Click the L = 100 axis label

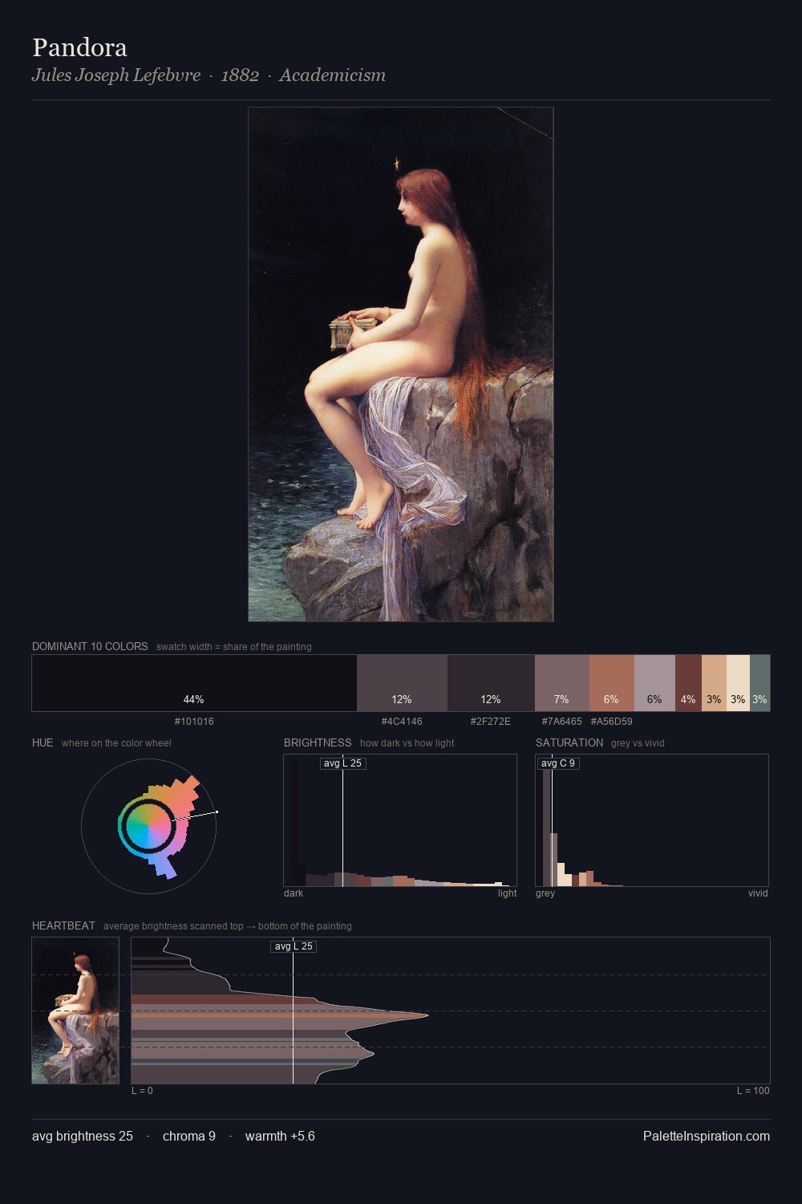pos(753,1091)
